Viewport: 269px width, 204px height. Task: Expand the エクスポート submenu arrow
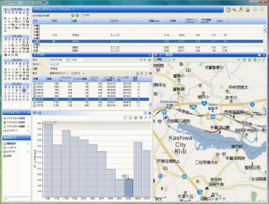[x=28, y=130]
